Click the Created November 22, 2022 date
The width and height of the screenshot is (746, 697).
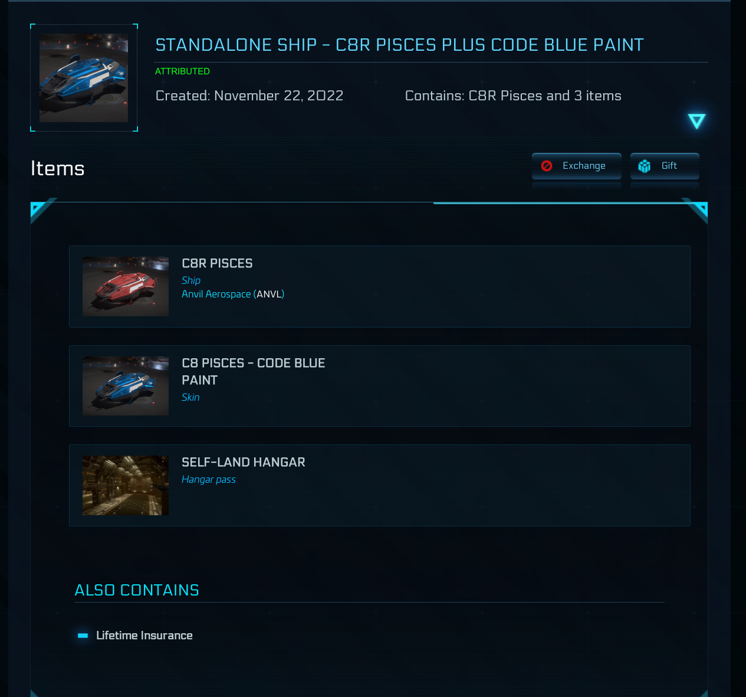click(x=249, y=96)
